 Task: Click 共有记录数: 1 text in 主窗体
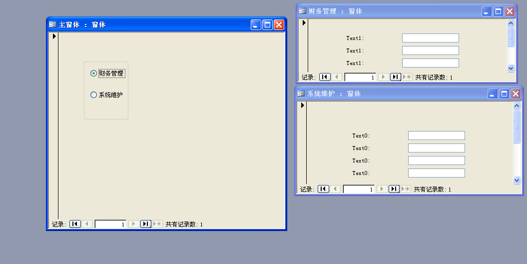coord(184,224)
